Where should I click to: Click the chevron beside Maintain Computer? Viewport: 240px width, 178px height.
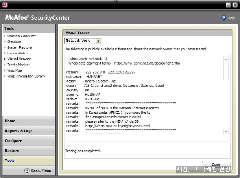point(4,36)
